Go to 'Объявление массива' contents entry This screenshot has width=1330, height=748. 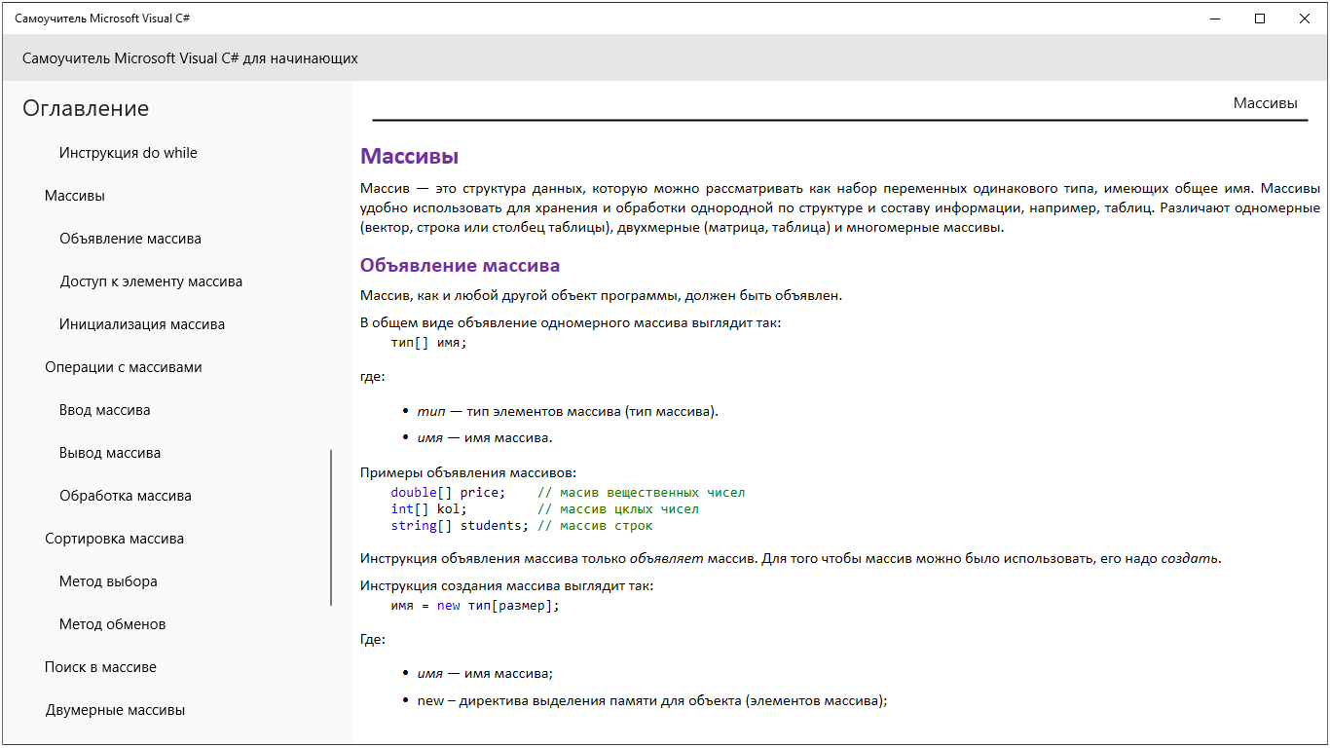pyautogui.click(x=130, y=239)
